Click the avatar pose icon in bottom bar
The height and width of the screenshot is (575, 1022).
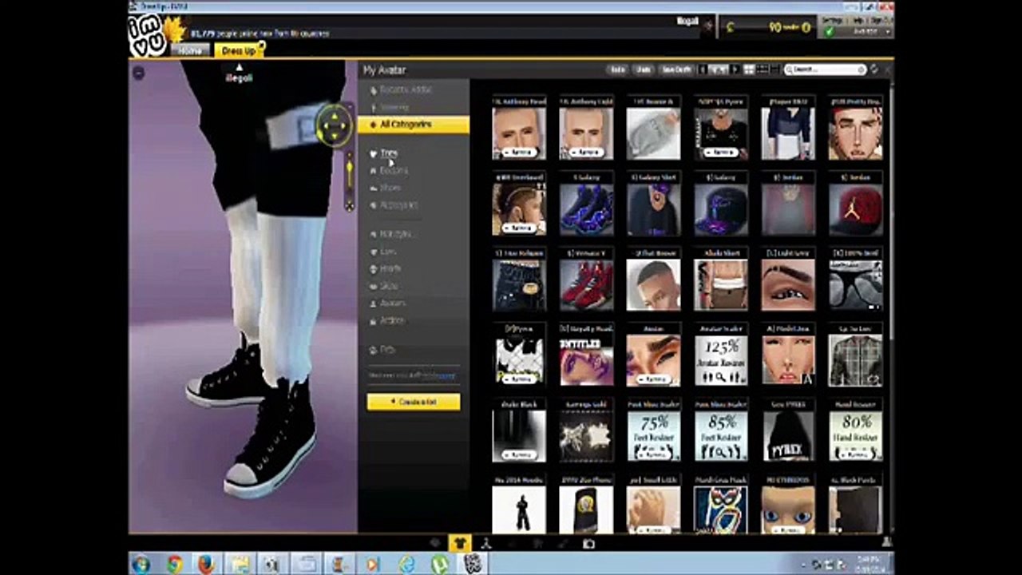(x=485, y=543)
